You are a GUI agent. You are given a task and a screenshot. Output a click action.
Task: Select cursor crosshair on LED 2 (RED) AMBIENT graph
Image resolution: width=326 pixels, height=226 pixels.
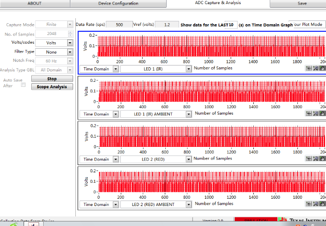(x=309, y=204)
